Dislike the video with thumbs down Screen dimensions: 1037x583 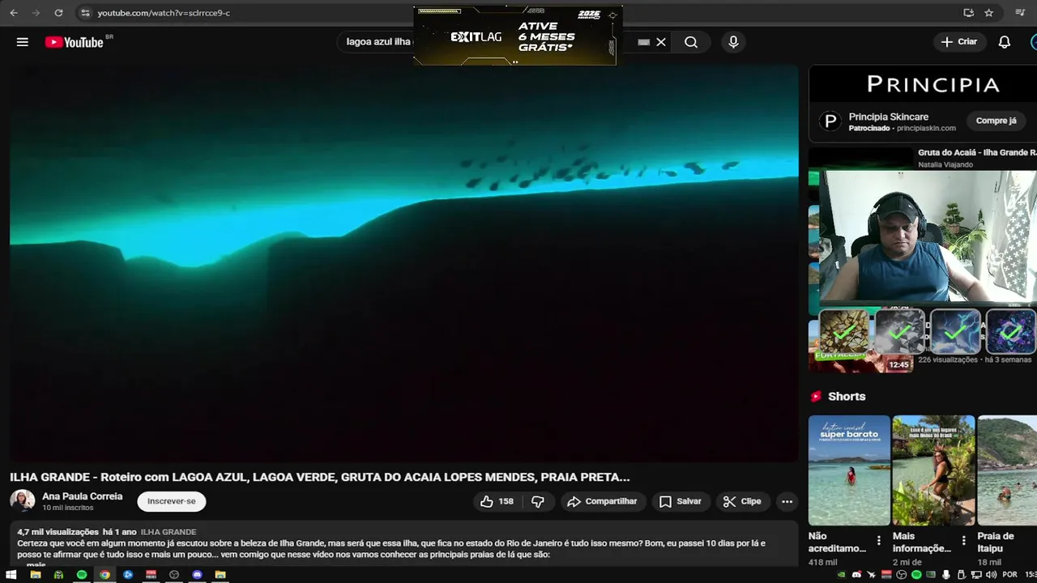(x=538, y=501)
